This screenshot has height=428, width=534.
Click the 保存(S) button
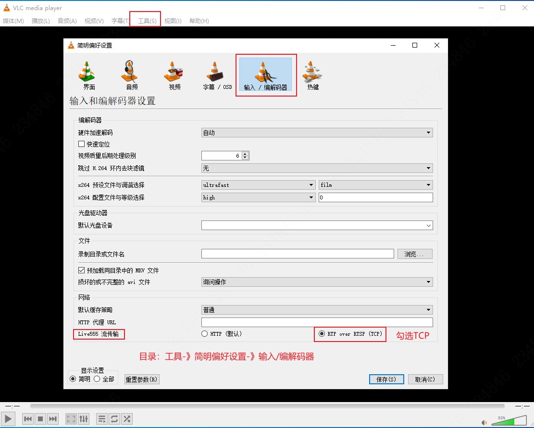point(386,379)
